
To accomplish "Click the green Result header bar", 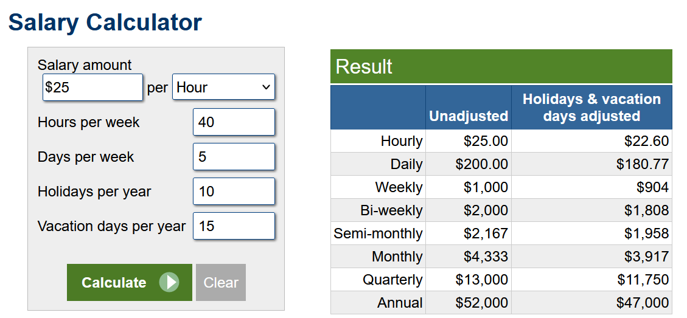I will click(x=501, y=66).
